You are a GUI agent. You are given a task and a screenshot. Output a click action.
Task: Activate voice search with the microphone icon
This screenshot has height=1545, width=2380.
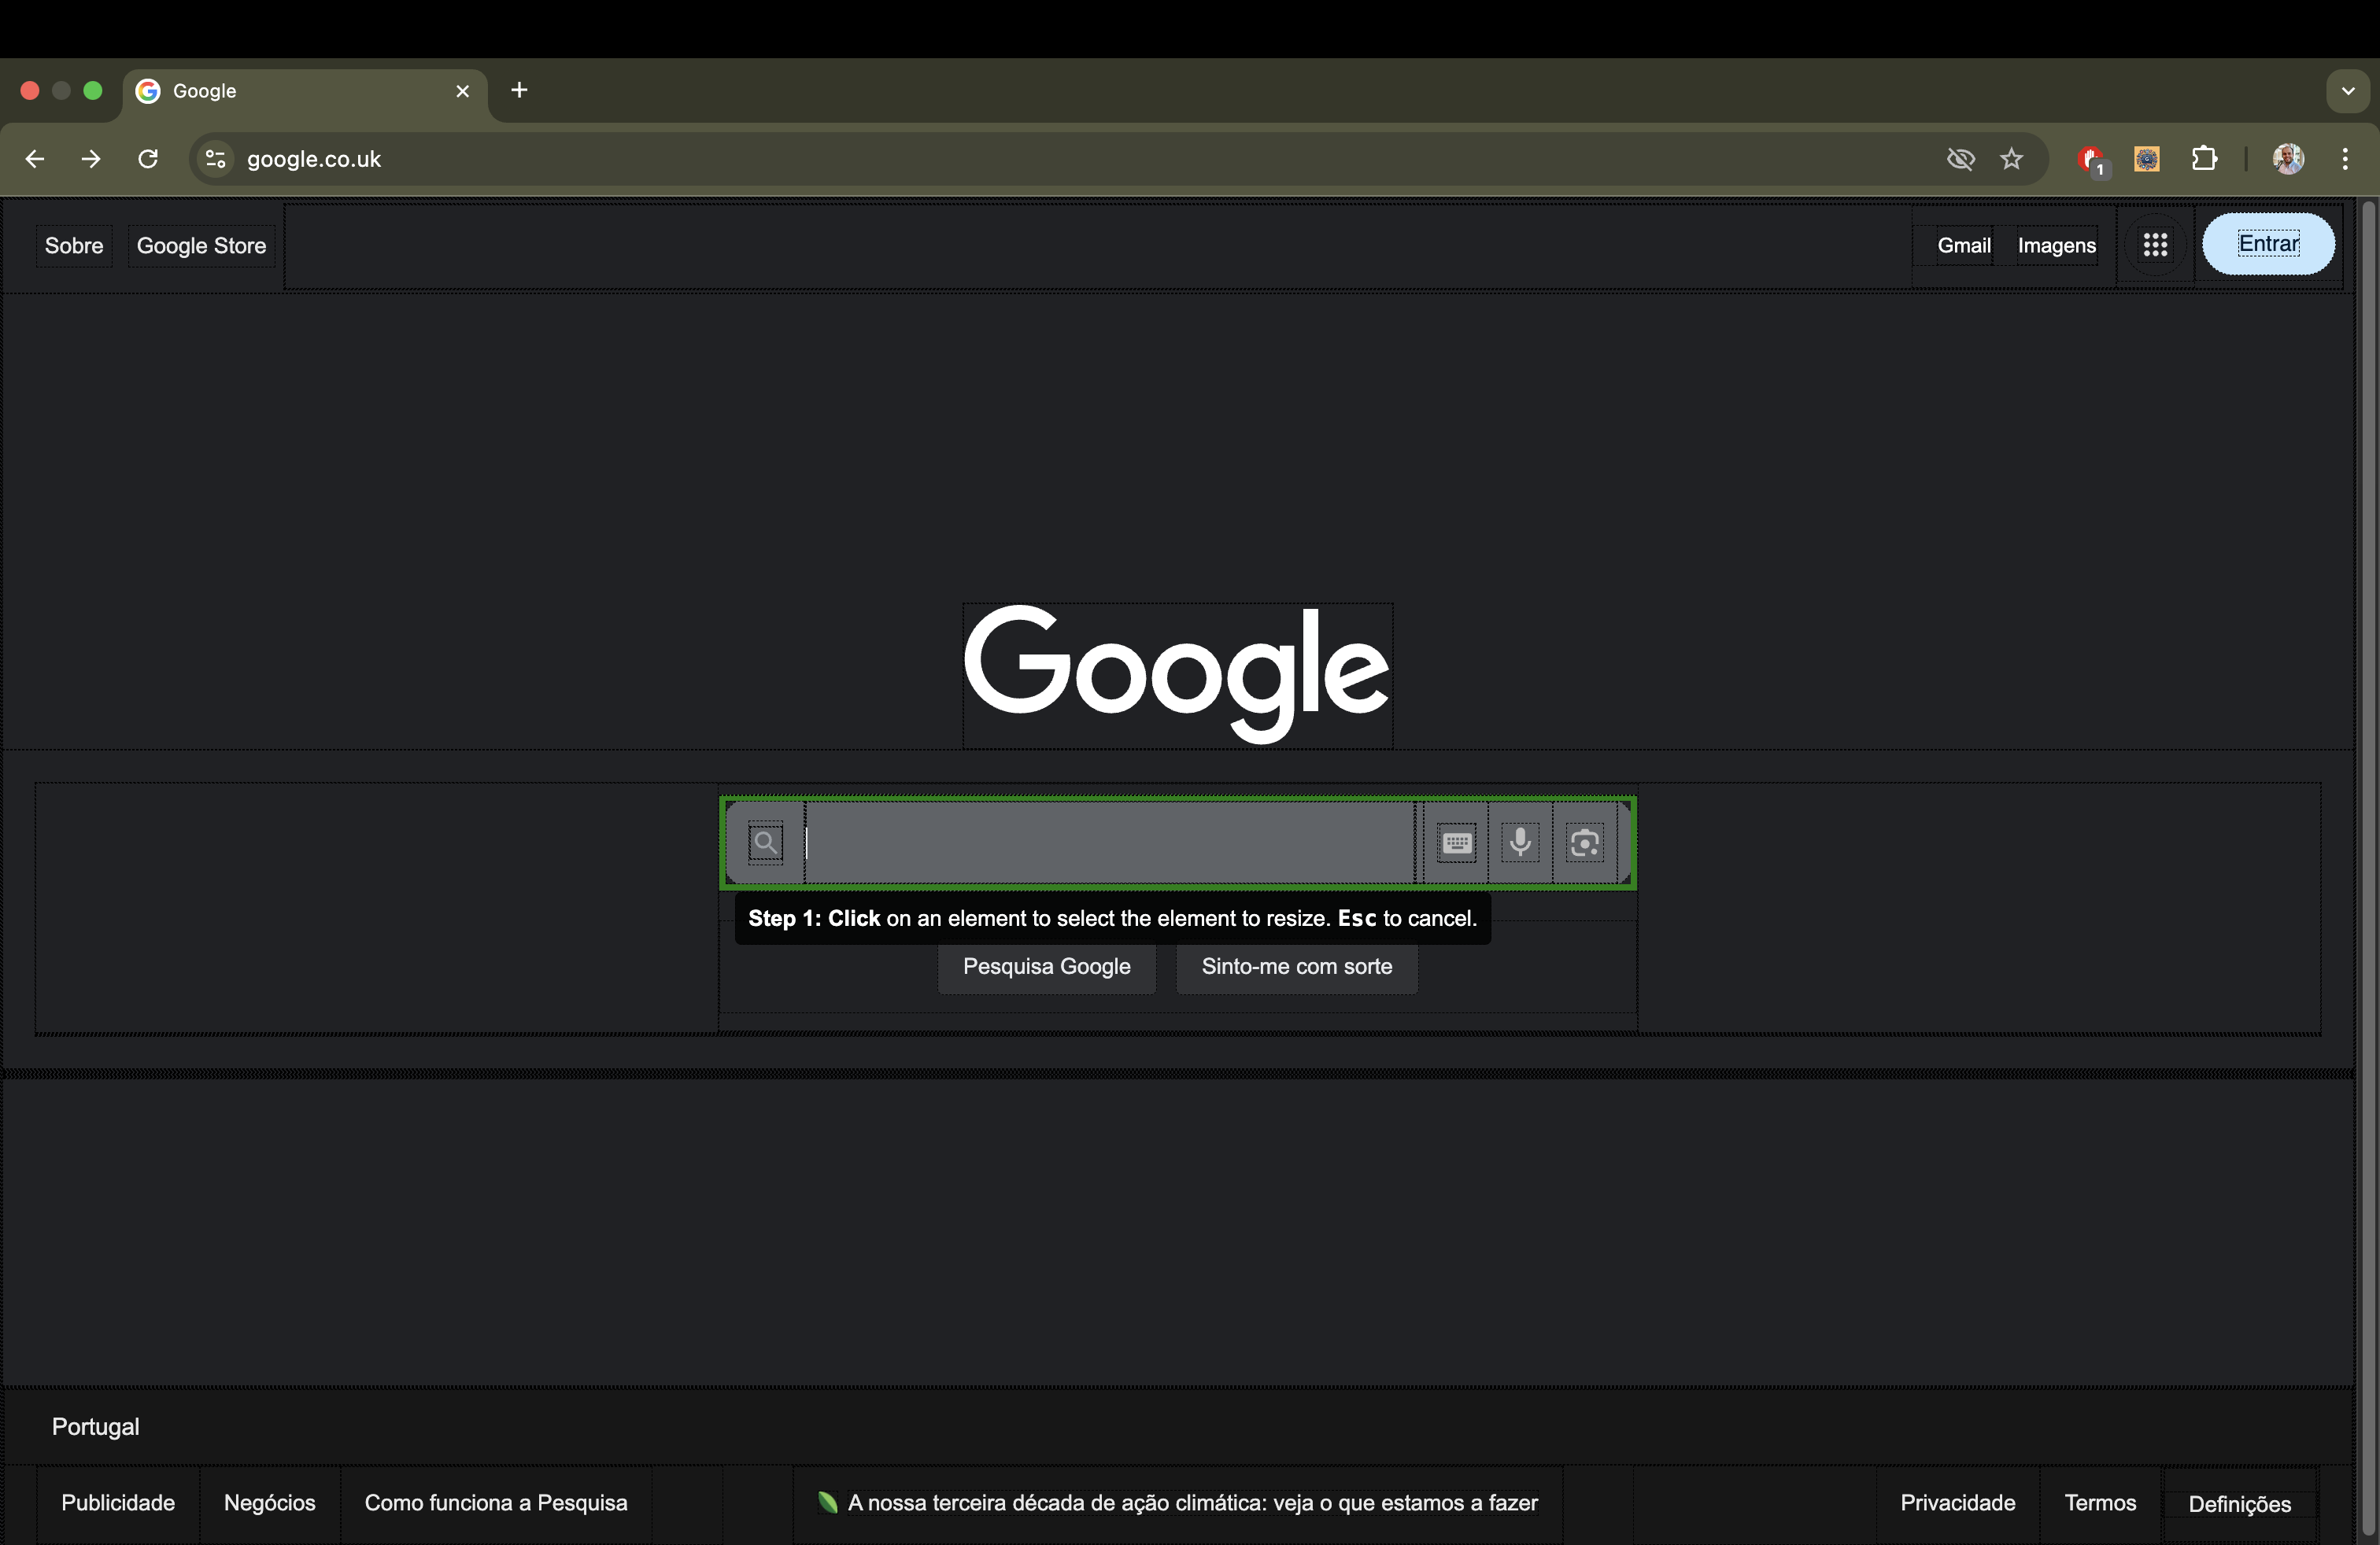click(1521, 843)
